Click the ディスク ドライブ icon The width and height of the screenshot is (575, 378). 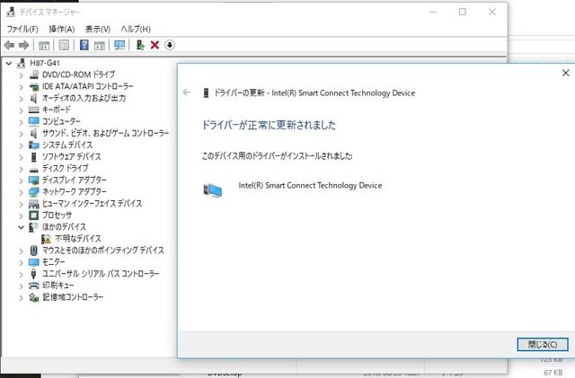tap(34, 169)
